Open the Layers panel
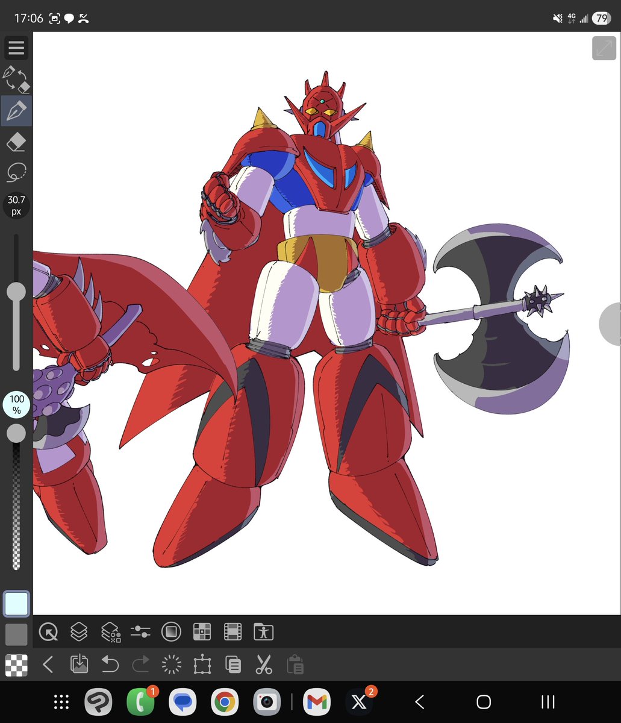Screen dimensions: 621x723 tap(79, 632)
